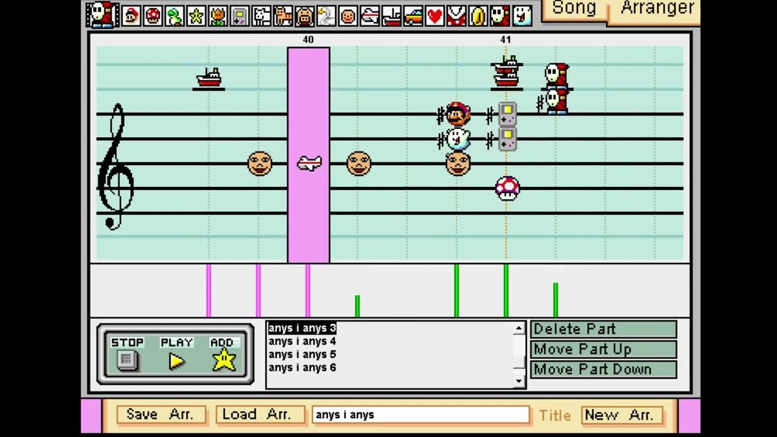The image size is (777, 437).
Task: Select the Pig instrument in the toolbar
Action: (x=305, y=16)
